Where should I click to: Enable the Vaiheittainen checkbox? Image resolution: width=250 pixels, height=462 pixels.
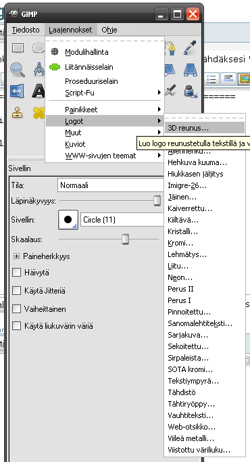(16, 308)
